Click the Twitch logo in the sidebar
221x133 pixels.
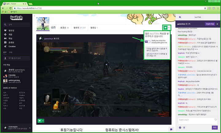pos(16,18)
